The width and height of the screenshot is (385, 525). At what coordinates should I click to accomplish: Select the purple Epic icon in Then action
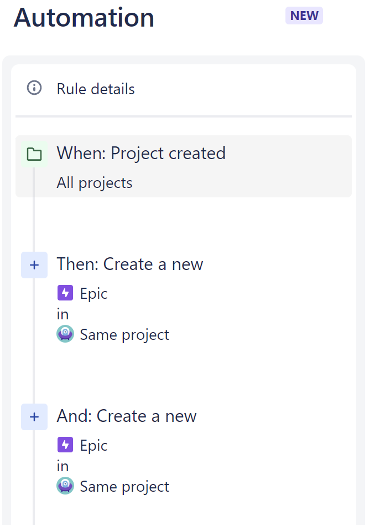coord(65,293)
